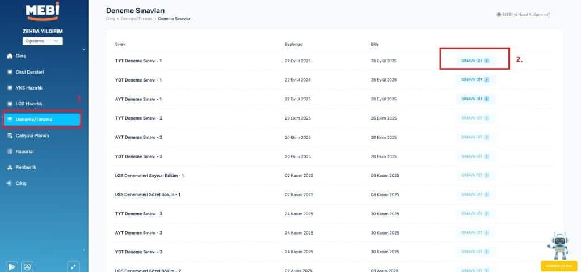
Task: Click the Giriş breadcrumb link
Action: [111, 19]
